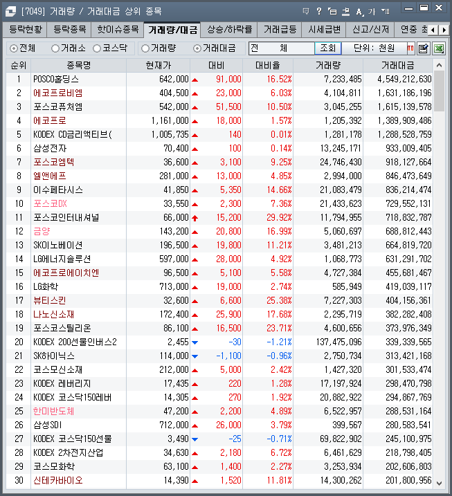Click the 한미반도체 stock name
452x496 pixels.
(54, 411)
